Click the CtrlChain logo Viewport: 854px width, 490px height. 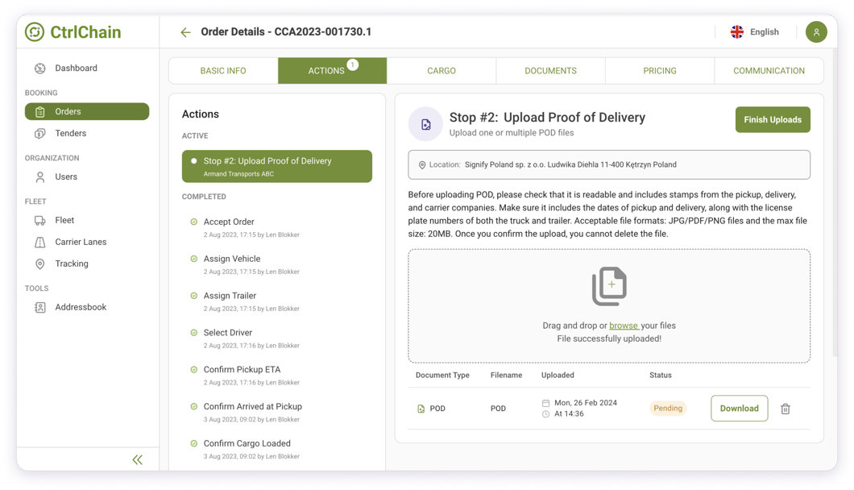coord(73,32)
